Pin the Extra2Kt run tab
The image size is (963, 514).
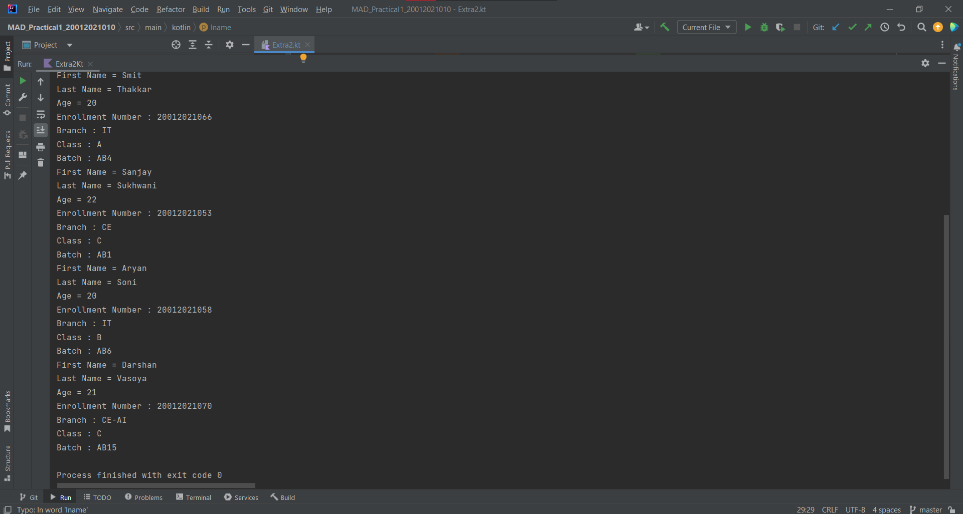23,175
